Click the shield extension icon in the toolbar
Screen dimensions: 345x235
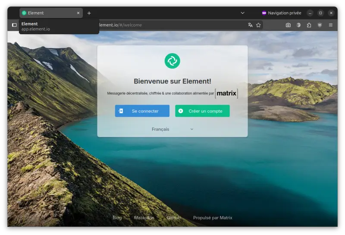[320, 25]
